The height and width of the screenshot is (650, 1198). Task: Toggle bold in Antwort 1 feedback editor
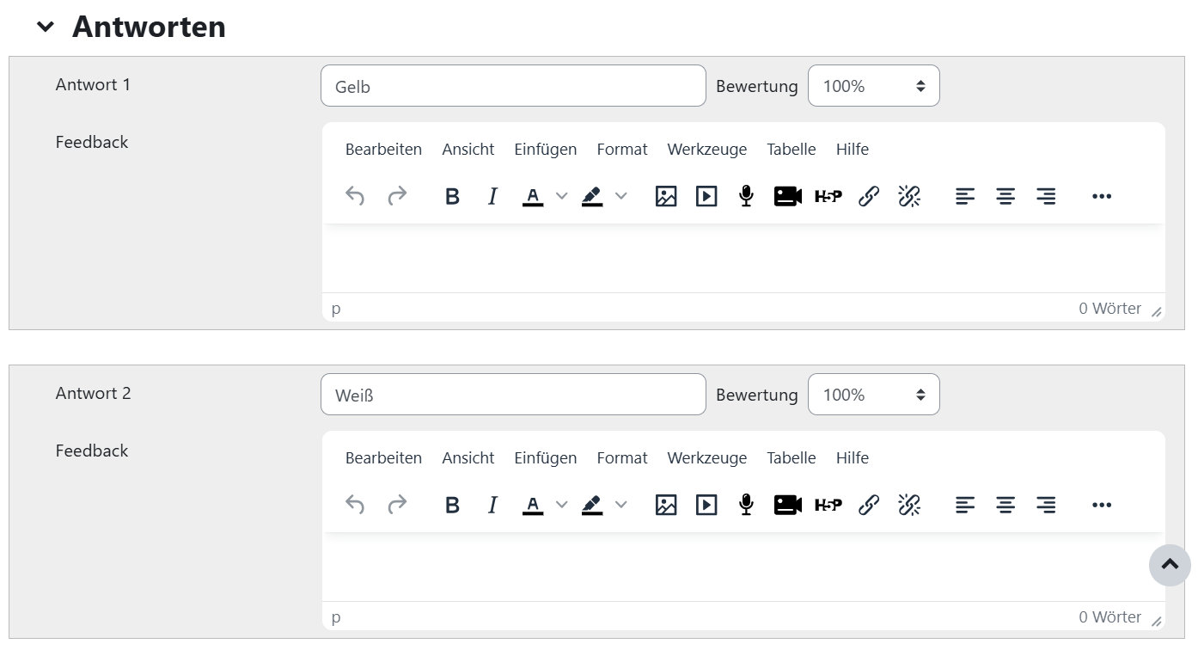tap(452, 196)
